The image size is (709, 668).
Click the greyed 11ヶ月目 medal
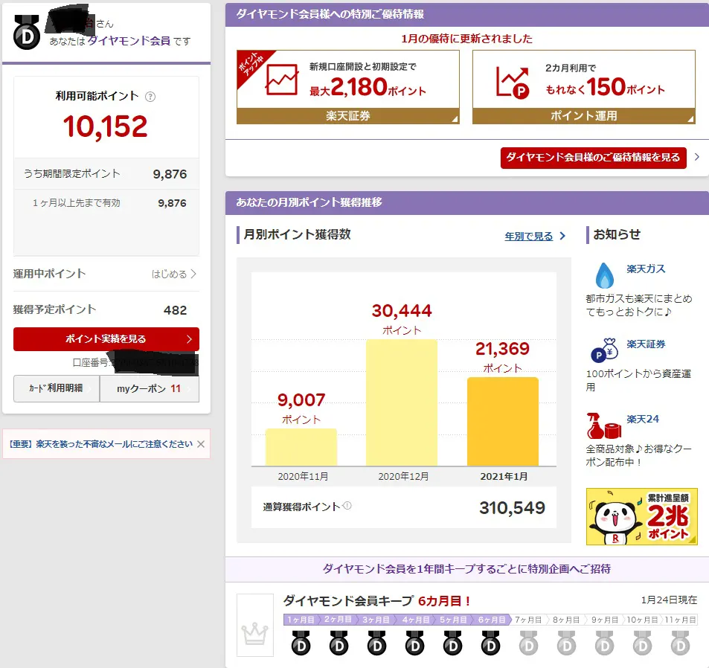pyautogui.click(x=680, y=643)
